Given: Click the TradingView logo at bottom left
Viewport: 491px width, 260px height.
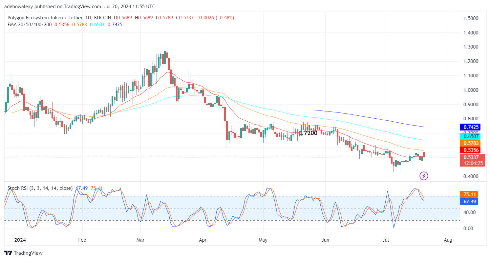Looking at the screenshot, I should tap(23, 253).
